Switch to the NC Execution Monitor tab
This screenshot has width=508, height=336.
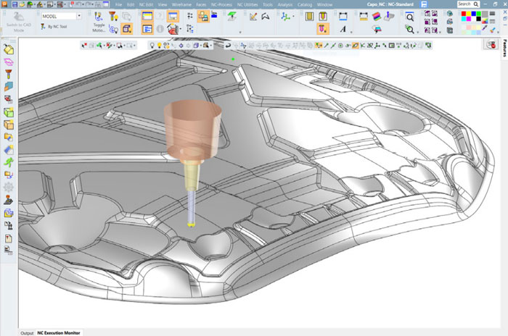pos(59,332)
